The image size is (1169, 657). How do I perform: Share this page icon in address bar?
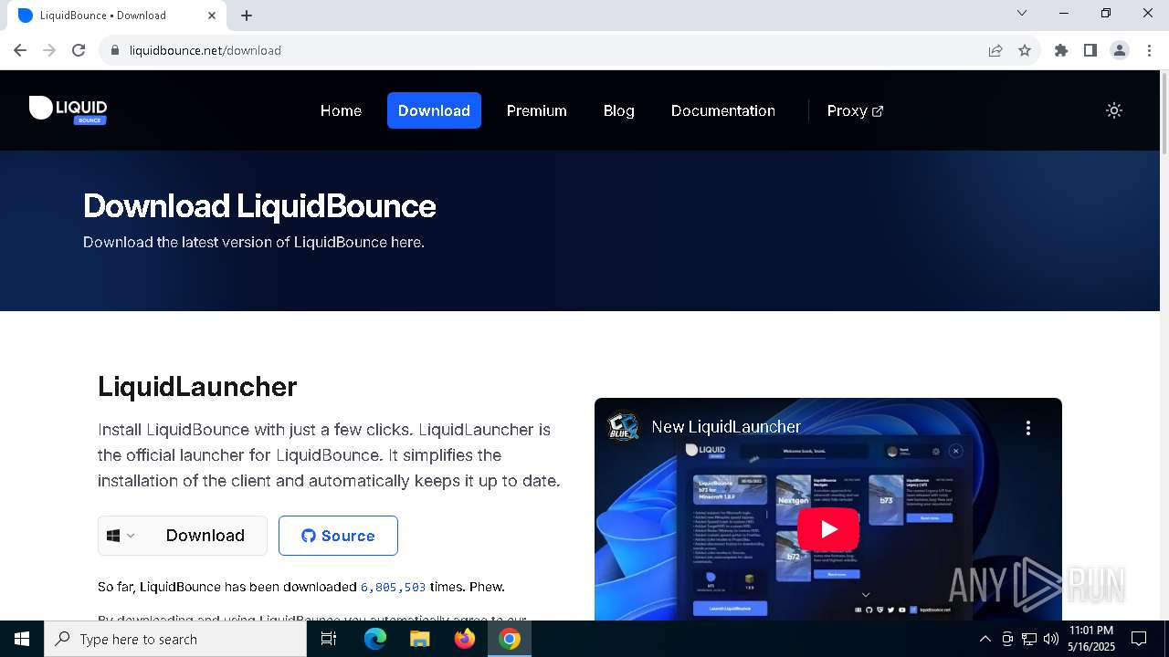(995, 50)
